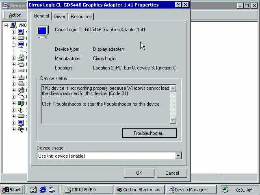Viewport: 260px width, 195px height.
Task: Expand the USB controllers node
Action: tap(13, 129)
